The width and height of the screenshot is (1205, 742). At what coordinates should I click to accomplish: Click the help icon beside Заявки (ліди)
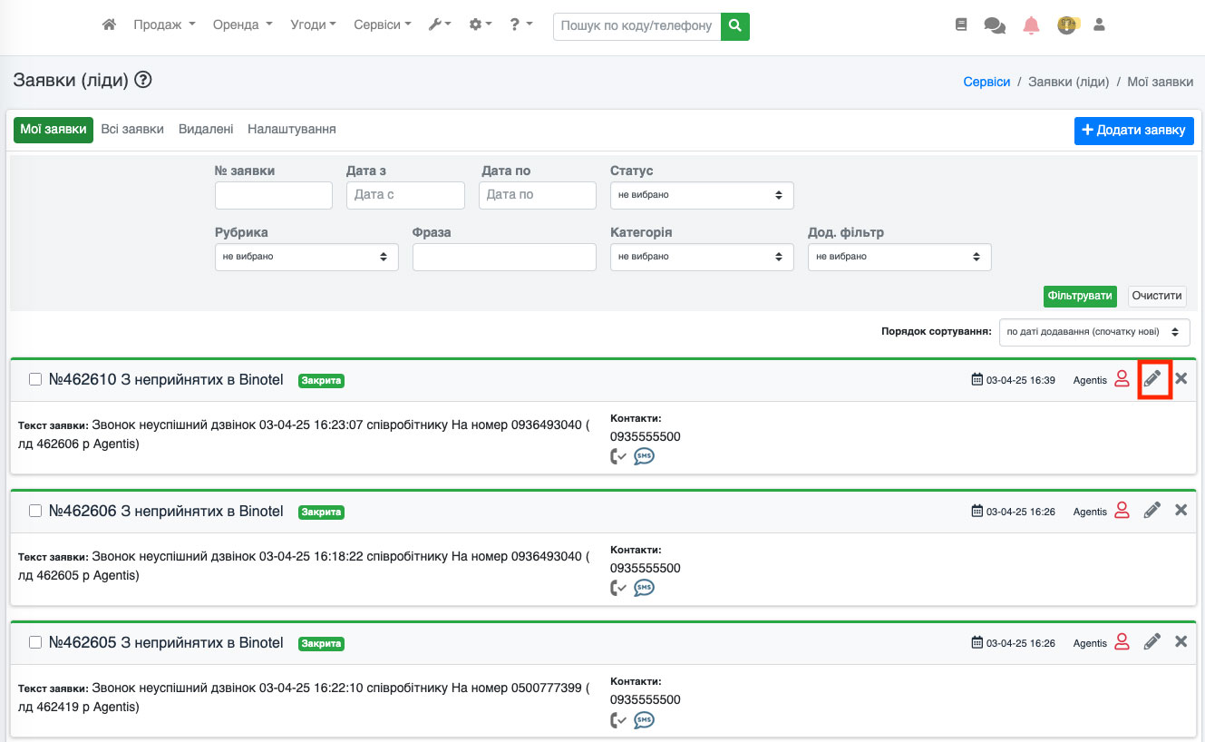(143, 81)
